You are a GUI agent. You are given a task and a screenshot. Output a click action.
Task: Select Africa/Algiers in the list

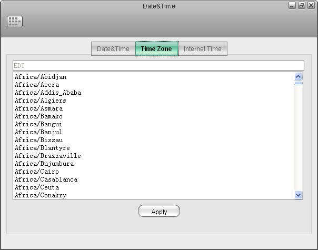point(41,101)
